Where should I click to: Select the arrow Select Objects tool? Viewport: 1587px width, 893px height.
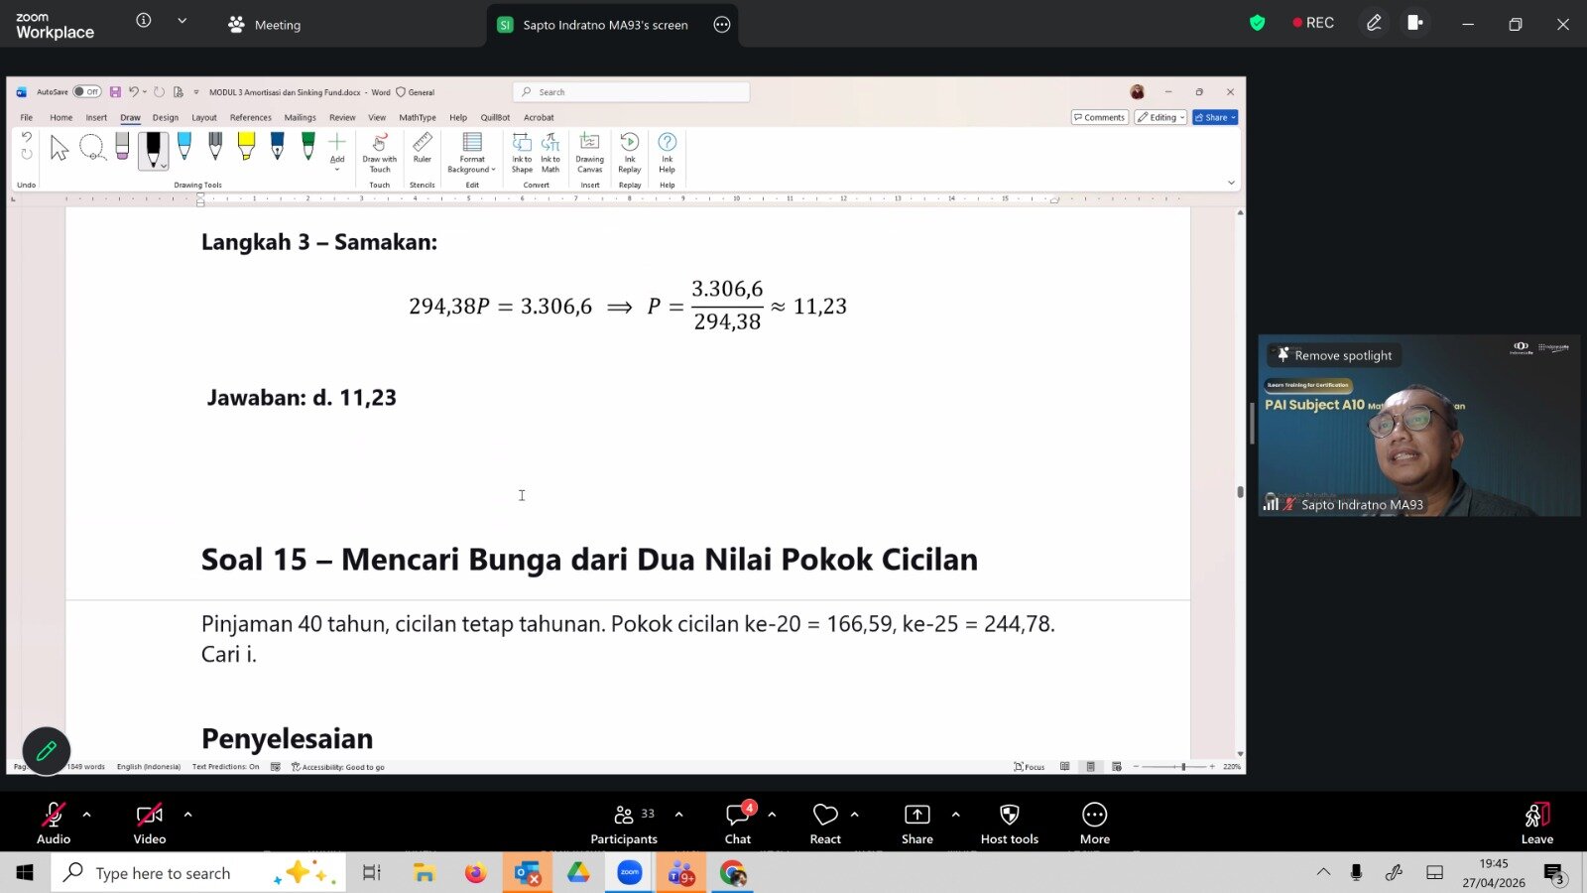[60, 149]
